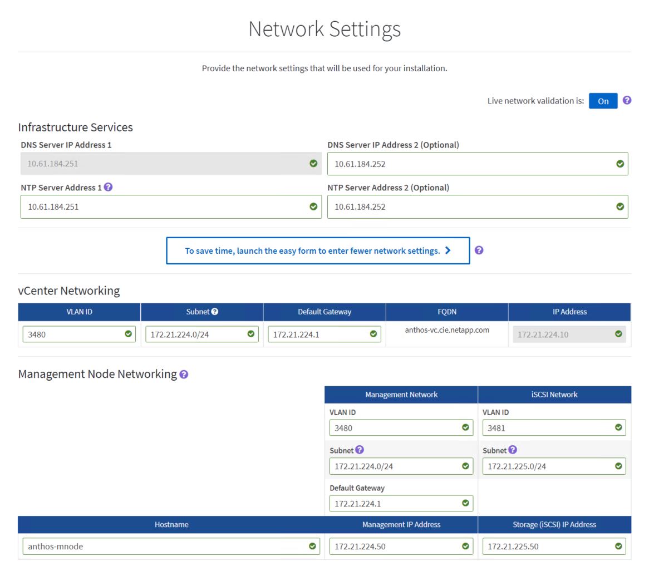
Task: Click help icon next to iSCSI Network Subnet
Action: [513, 450]
